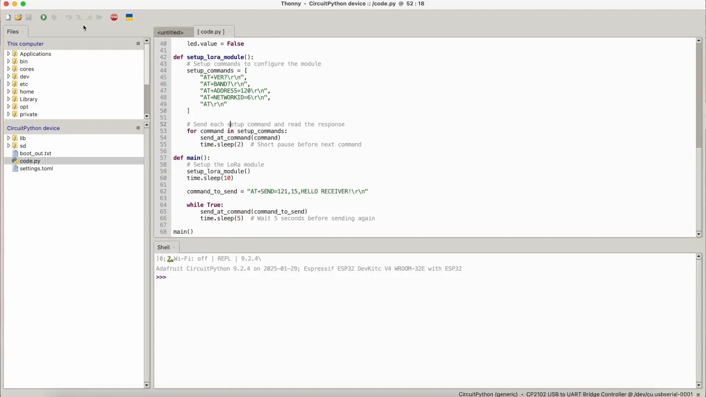Click scroll-down arrow of This computer list
The height and width of the screenshot is (397, 706).
147,117
